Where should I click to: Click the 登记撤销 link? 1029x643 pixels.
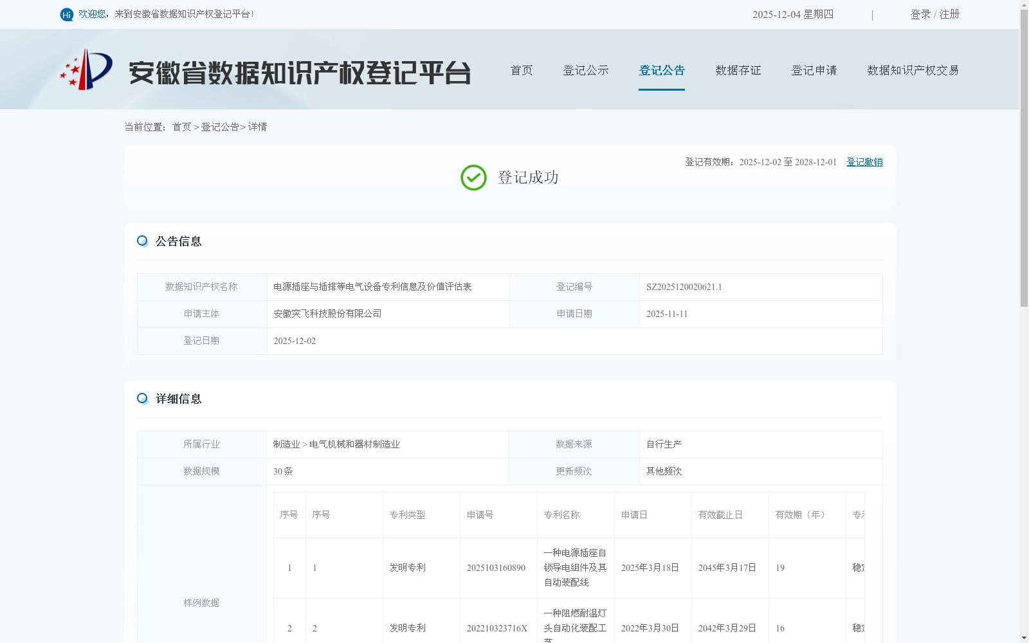(864, 162)
